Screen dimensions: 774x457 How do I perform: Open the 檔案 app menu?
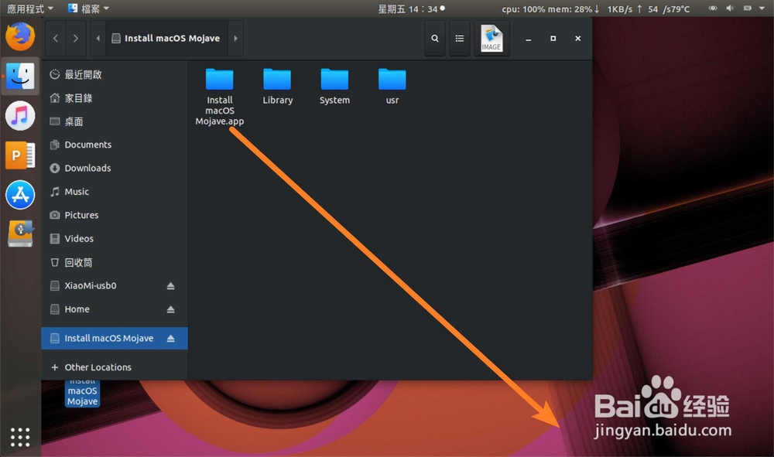tap(89, 9)
